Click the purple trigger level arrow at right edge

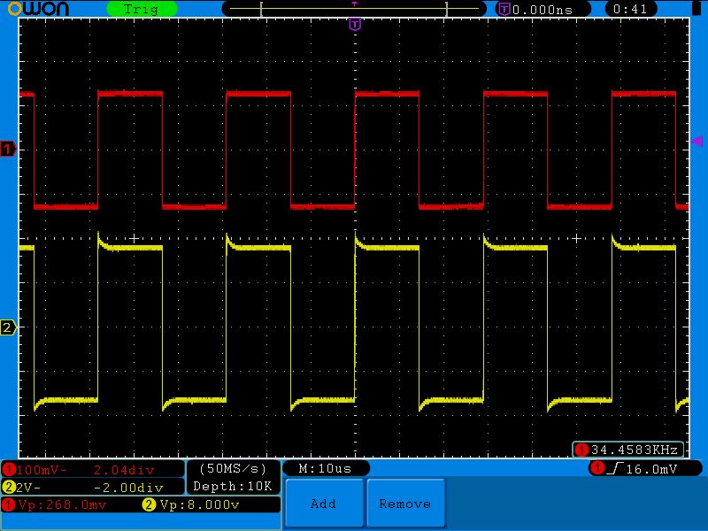pos(697,142)
